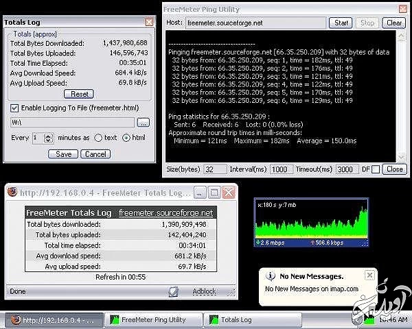Open the browse folder ellipsis button
Viewport: 412px width, 329px height.
143,123
